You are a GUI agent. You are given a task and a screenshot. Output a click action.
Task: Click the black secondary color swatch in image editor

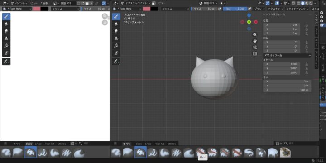(44, 9)
